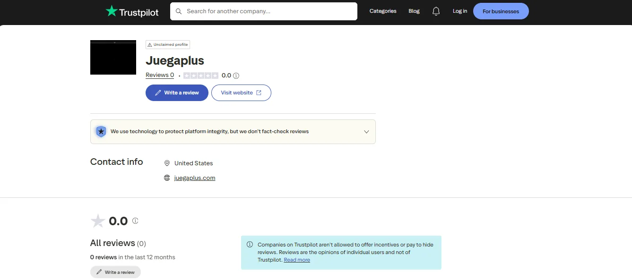Image resolution: width=632 pixels, height=280 pixels.
Task: Open the Blog menu item
Action: [x=414, y=11]
